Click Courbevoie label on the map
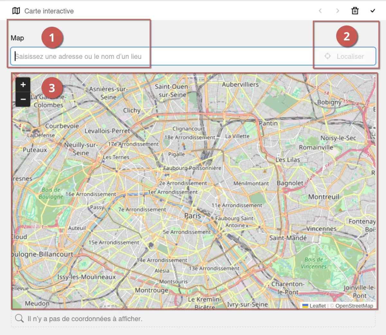Viewport: 386px width, 335px height. tap(62, 126)
